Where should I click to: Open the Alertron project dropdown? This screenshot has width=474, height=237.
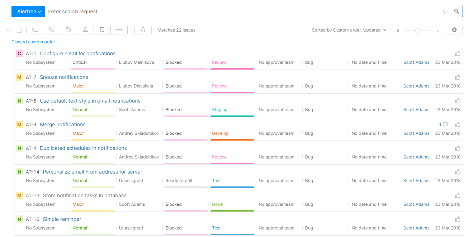click(x=28, y=11)
